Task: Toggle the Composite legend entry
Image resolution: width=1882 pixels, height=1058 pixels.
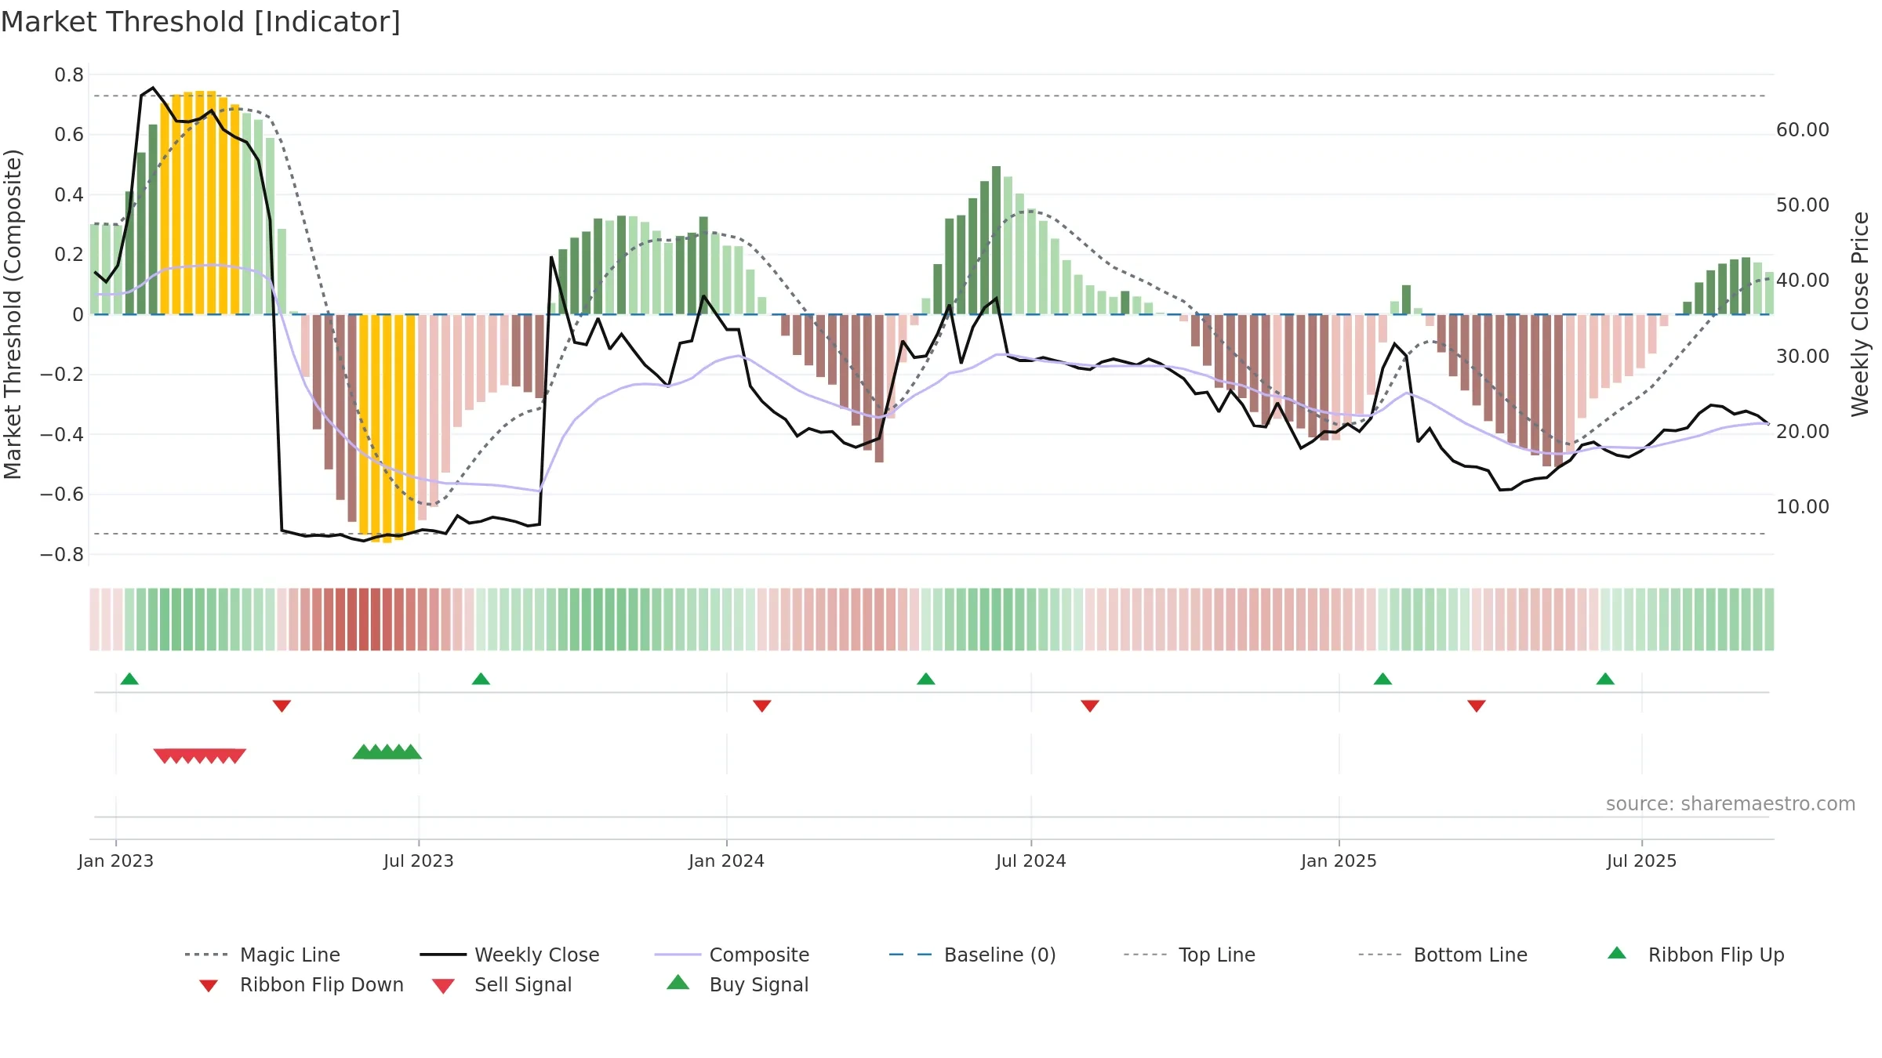Action: [732, 955]
